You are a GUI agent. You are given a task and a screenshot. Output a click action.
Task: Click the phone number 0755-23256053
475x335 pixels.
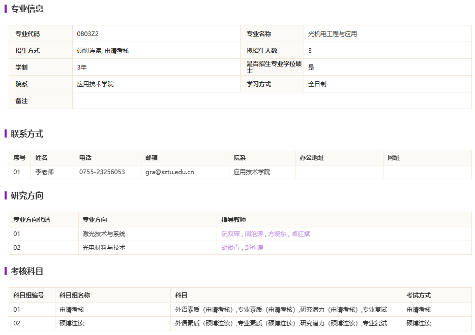[x=102, y=172]
